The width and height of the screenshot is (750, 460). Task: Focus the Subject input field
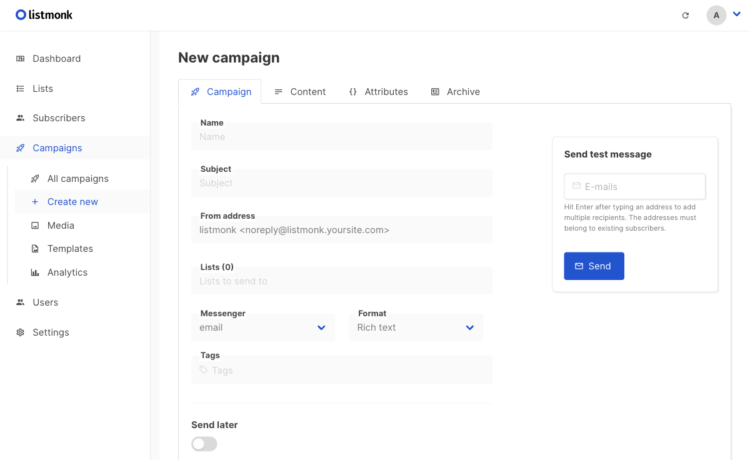tap(342, 182)
